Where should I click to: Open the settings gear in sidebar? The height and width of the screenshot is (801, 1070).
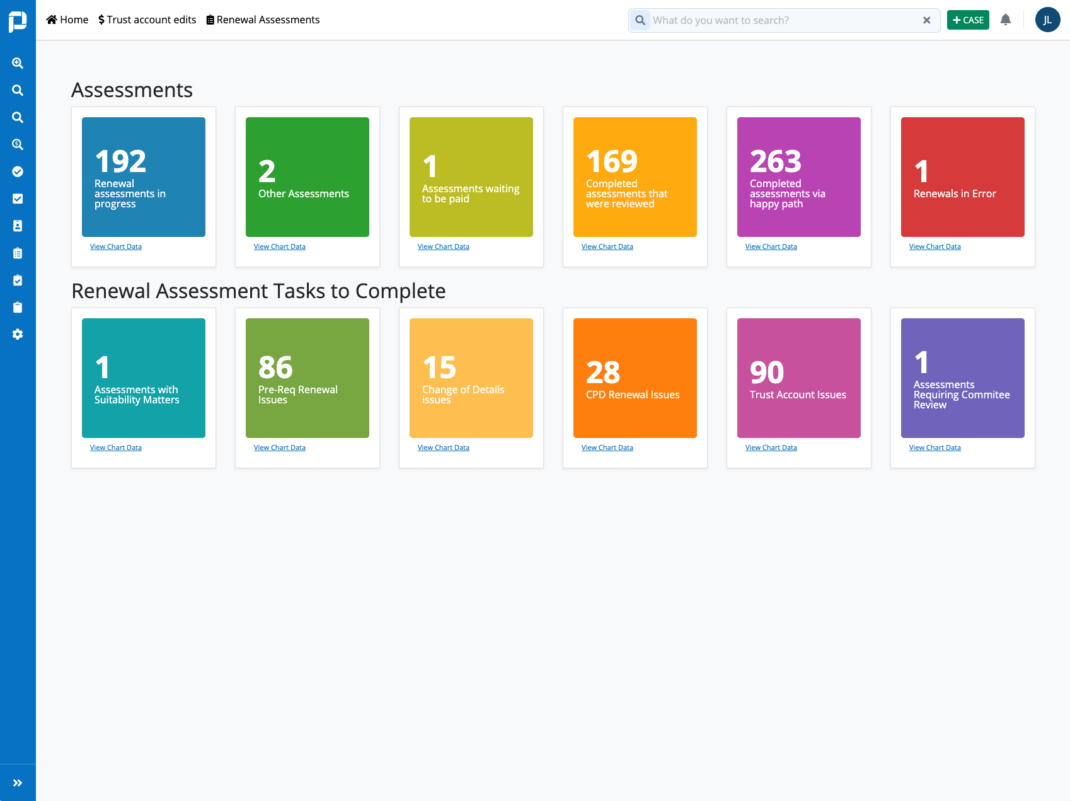pyautogui.click(x=17, y=334)
